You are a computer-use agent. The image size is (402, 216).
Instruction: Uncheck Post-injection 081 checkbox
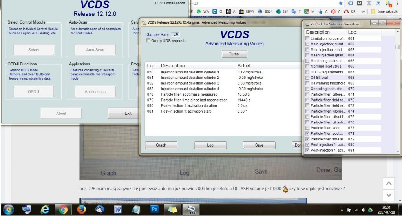(x=307, y=150)
